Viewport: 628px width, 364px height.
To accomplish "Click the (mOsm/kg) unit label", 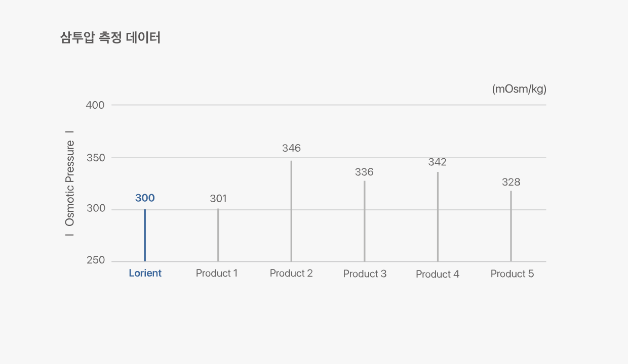I will pyautogui.click(x=519, y=89).
